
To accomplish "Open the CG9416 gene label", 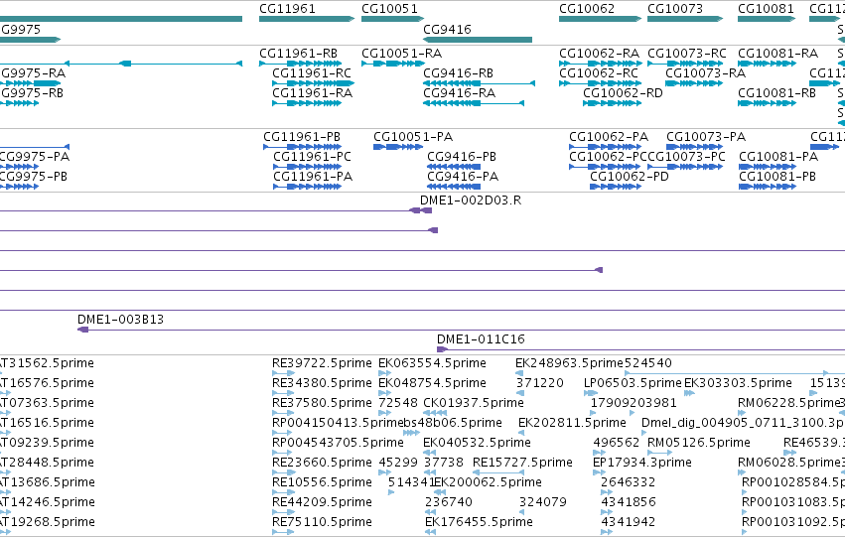I will click(x=447, y=29).
